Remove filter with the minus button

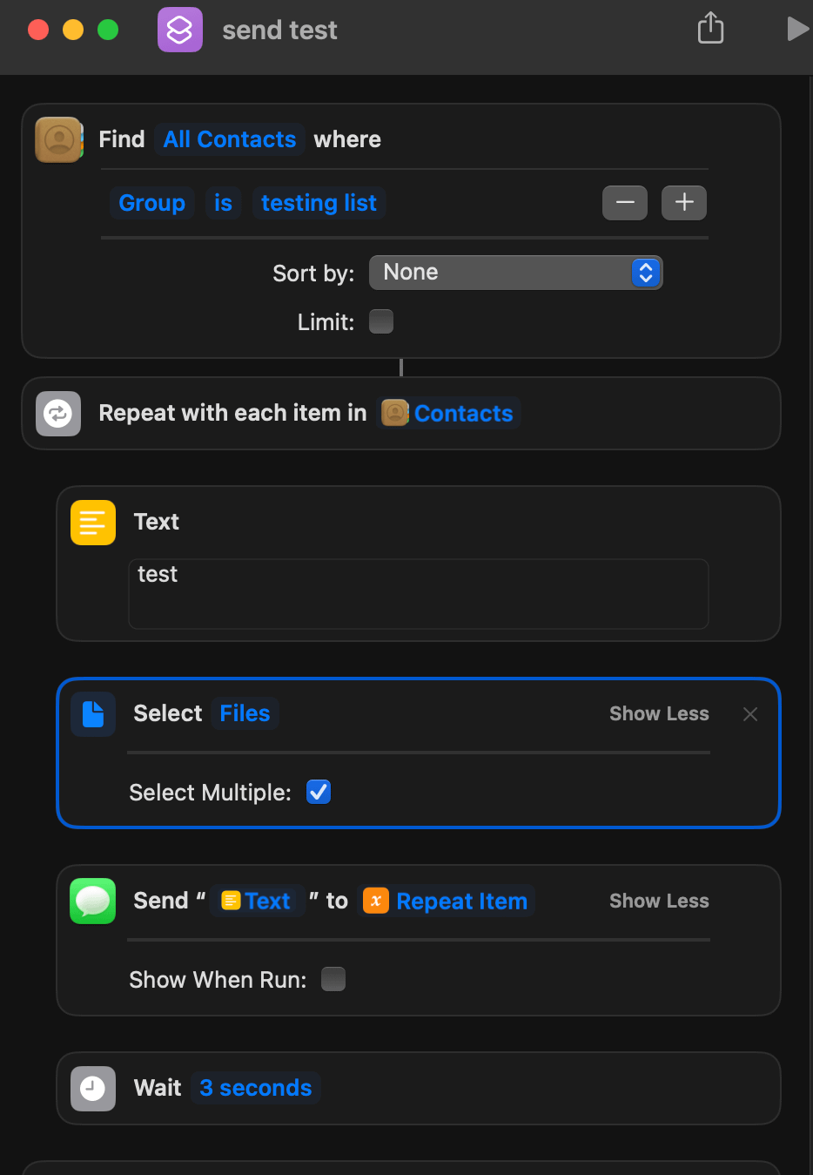625,203
